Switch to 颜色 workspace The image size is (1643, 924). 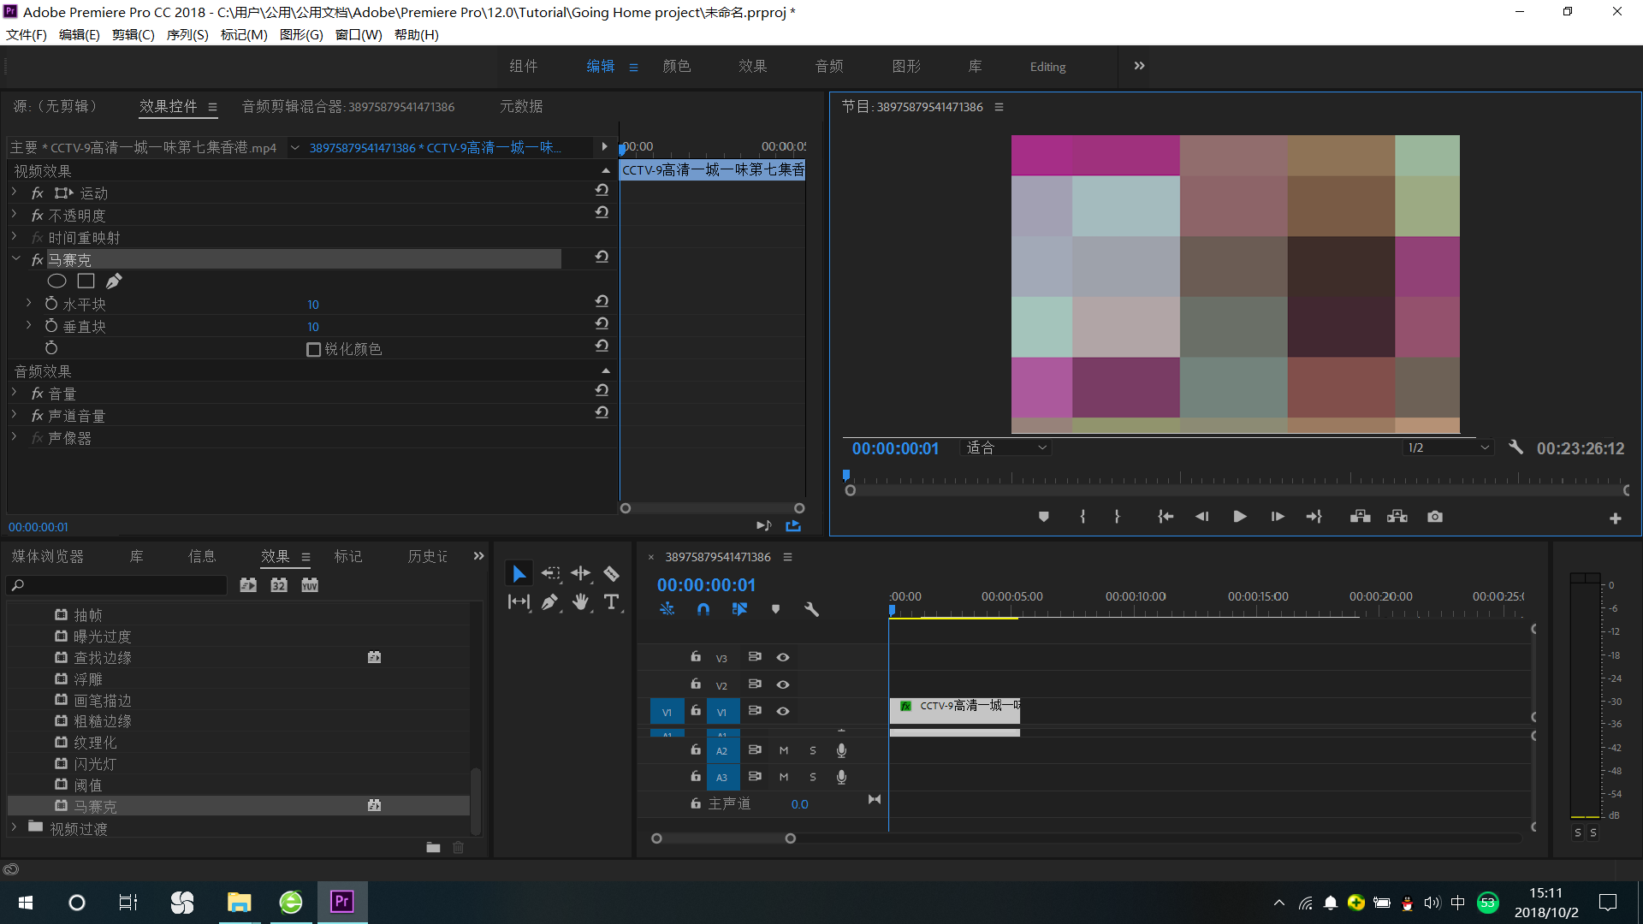pyautogui.click(x=676, y=66)
